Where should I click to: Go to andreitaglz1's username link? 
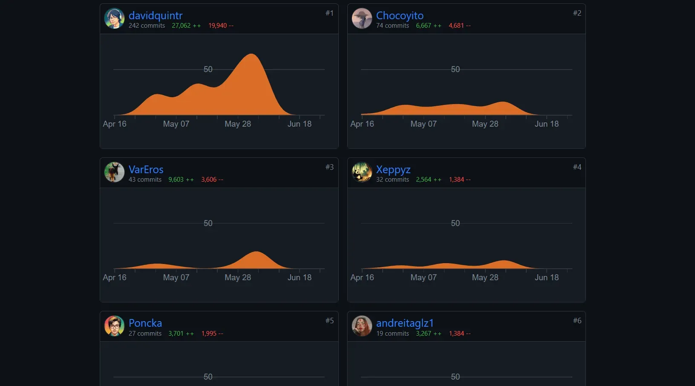[405, 323]
